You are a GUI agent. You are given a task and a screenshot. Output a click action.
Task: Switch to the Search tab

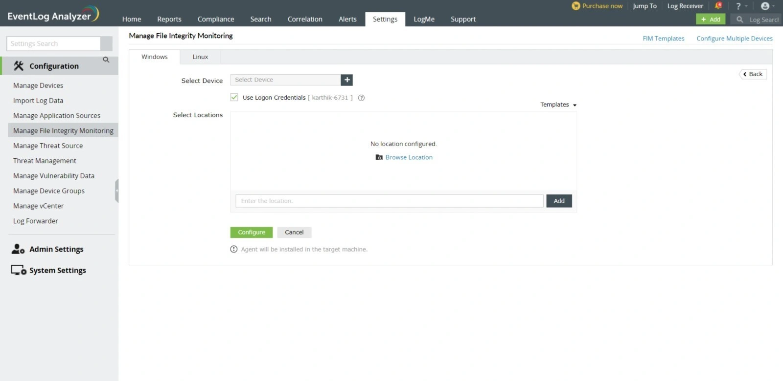(261, 19)
